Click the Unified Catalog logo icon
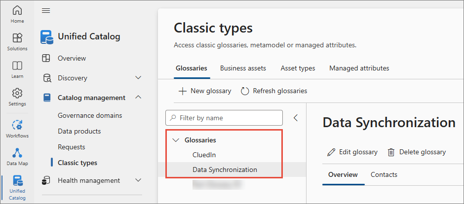Screen dimensions: 464x204 tap(47, 37)
